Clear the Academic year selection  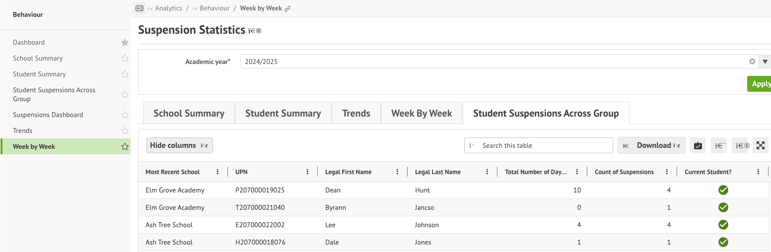(x=752, y=62)
